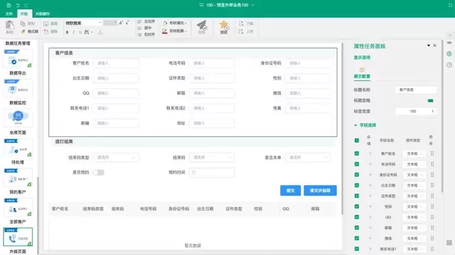Image resolution: width=455 pixels, height=255 pixels.
Task: Toggle the 是否预约 switch
Action: 98,172
